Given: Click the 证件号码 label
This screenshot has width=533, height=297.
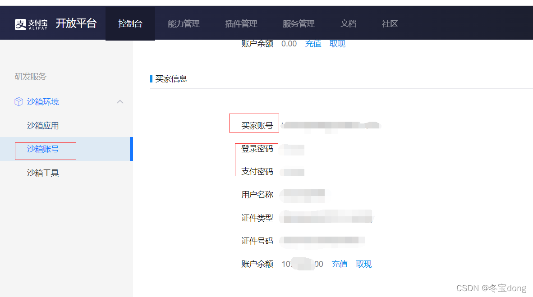Looking at the screenshot, I should [257, 241].
